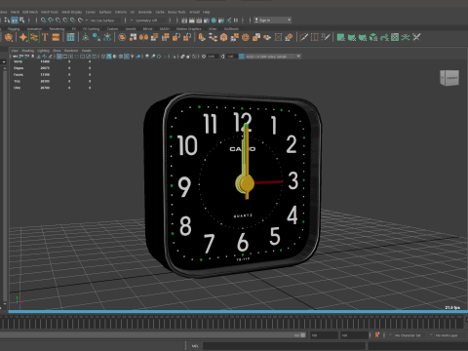Click the animation end time field
This screenshot has height=351, width=468.
point(354,335)
